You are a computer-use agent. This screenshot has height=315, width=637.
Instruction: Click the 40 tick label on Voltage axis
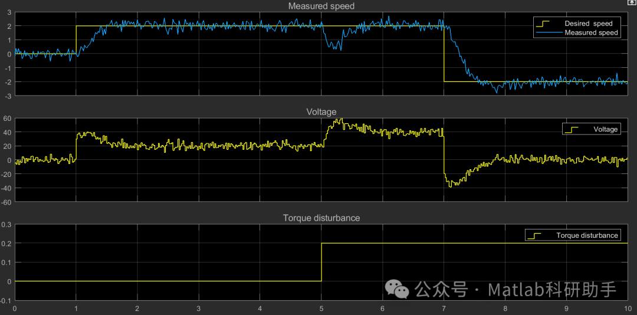click(7, 132)
